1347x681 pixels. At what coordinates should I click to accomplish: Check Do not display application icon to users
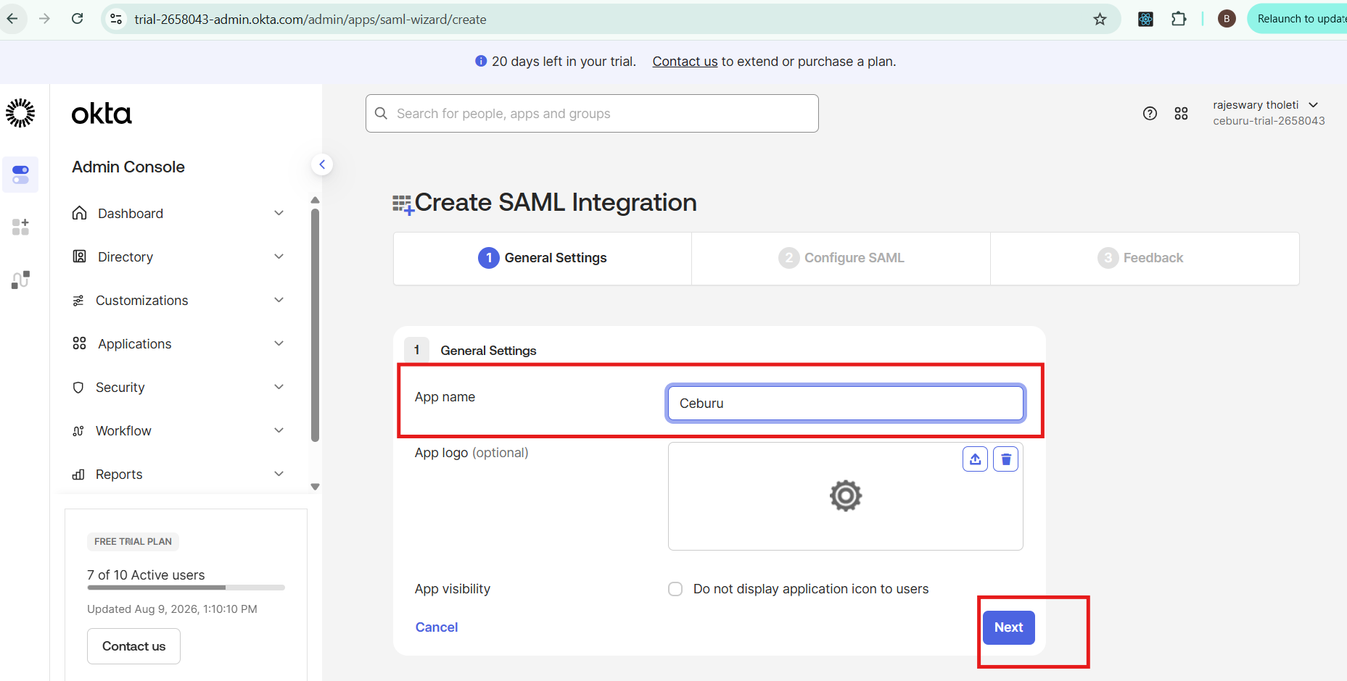675,589
